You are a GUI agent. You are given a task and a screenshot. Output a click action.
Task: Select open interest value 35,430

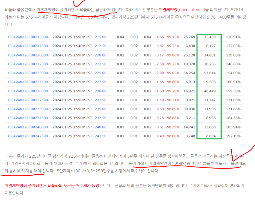click(210, 37)
